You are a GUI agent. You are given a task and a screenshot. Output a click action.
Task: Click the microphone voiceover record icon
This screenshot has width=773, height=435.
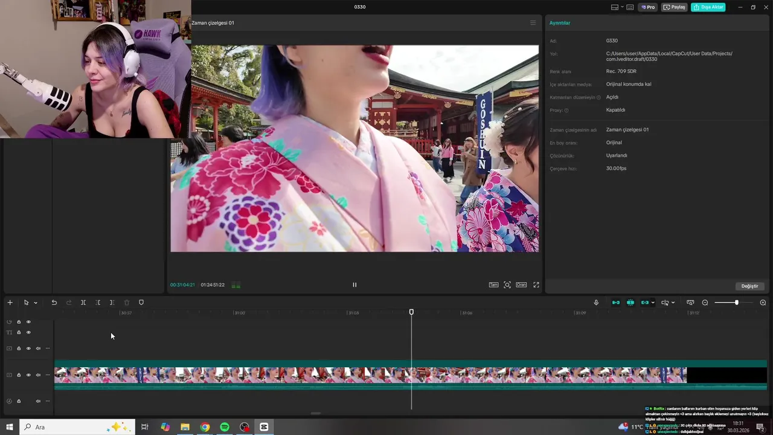tap(596, 303)
